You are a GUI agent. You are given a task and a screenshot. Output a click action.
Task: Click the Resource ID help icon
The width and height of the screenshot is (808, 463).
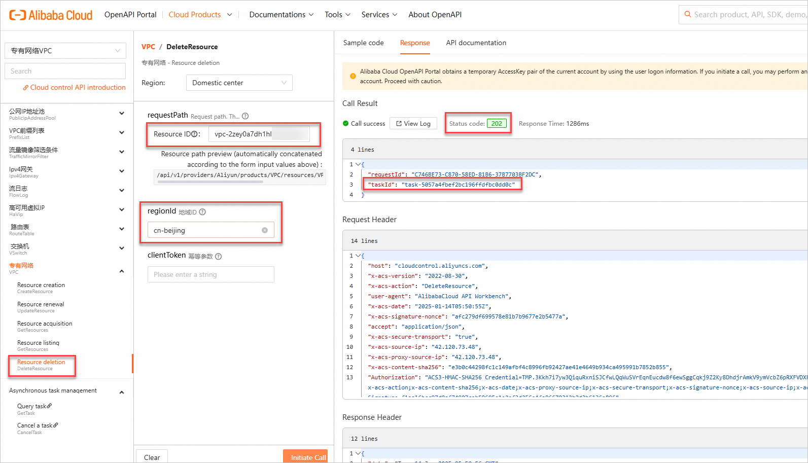(x=194, y=134)
